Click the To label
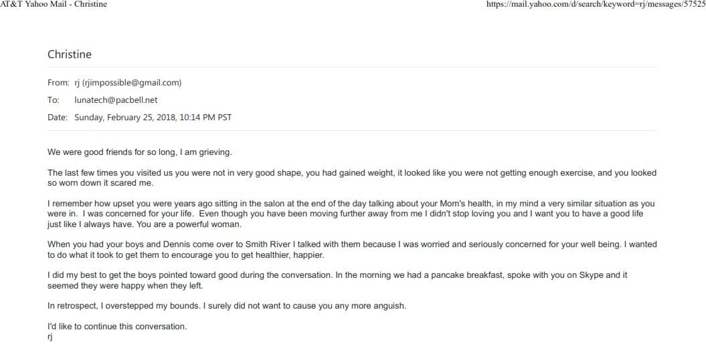 [x=53, y=100]
